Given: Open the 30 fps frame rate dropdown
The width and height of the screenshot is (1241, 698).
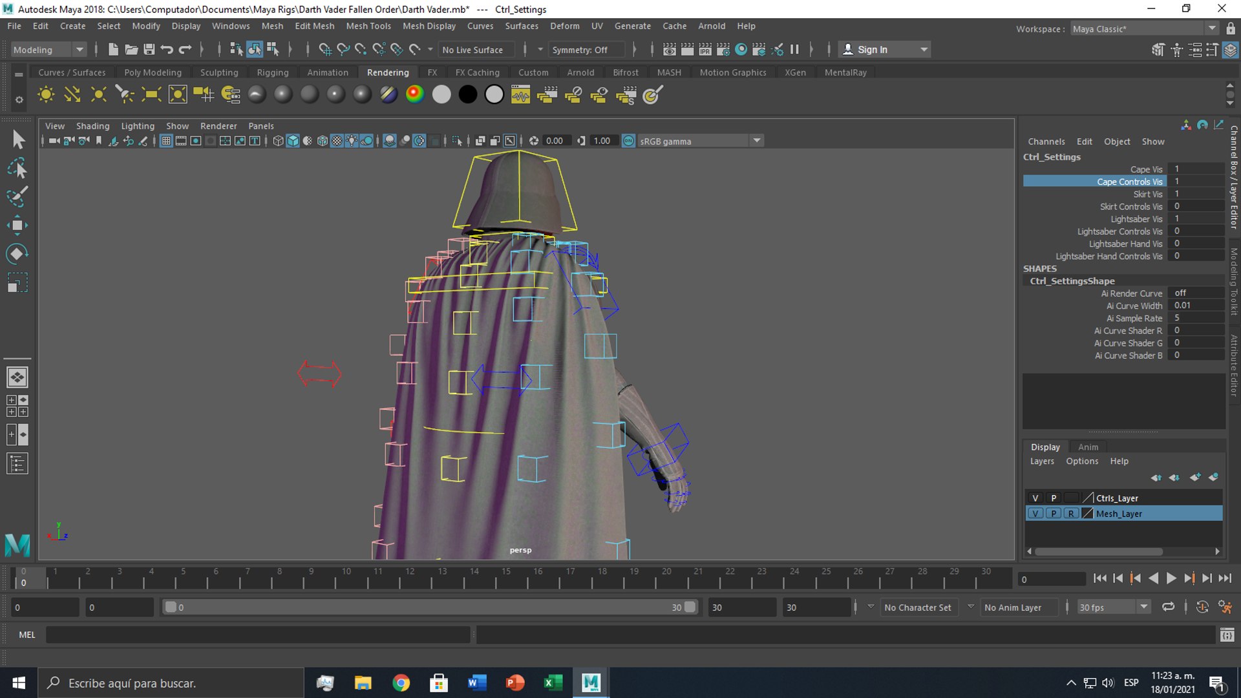Looking at the screenshot, I should pos(1144,607).
